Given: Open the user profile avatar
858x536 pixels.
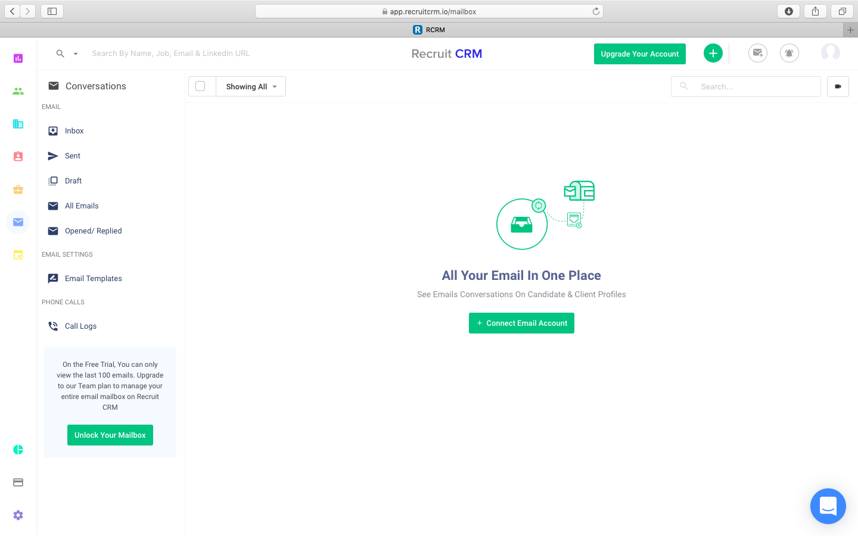Looking at the screenshot, I should click(831, 53).
